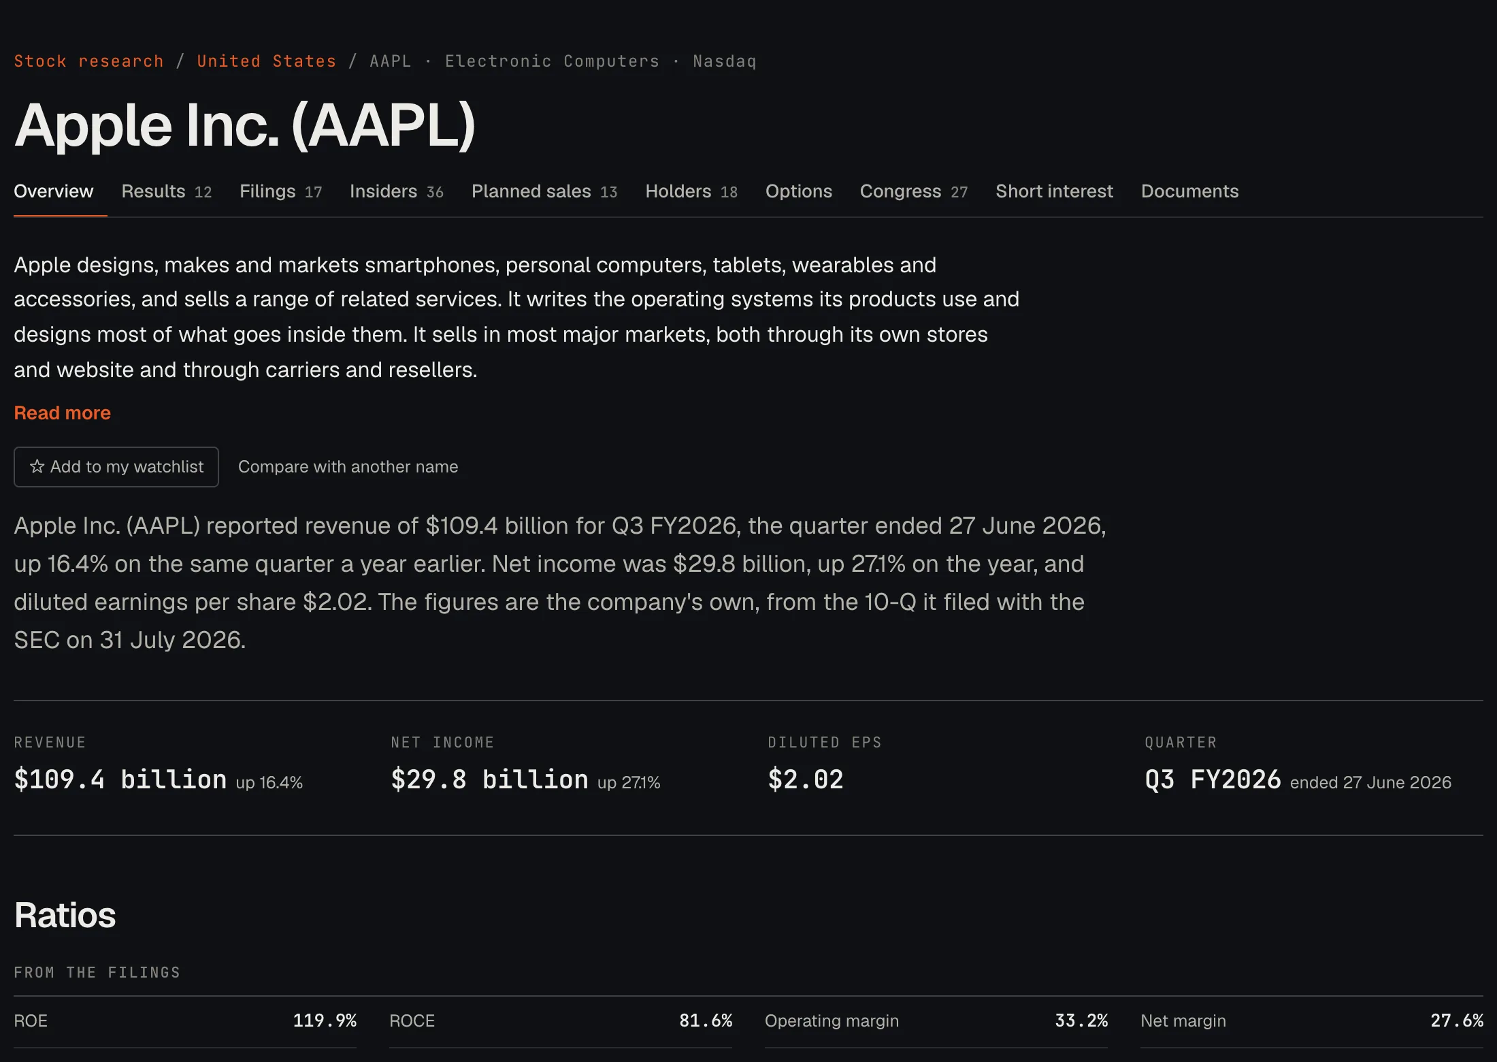Click Add to my watchlist button
The height and width of the screenshot is (1062, 1497).
[116, 467]
